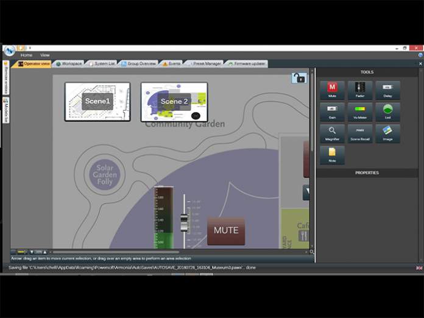Click the zoom magnifier icon below canvas
The image size is (424, 318).
pos(311,252)
